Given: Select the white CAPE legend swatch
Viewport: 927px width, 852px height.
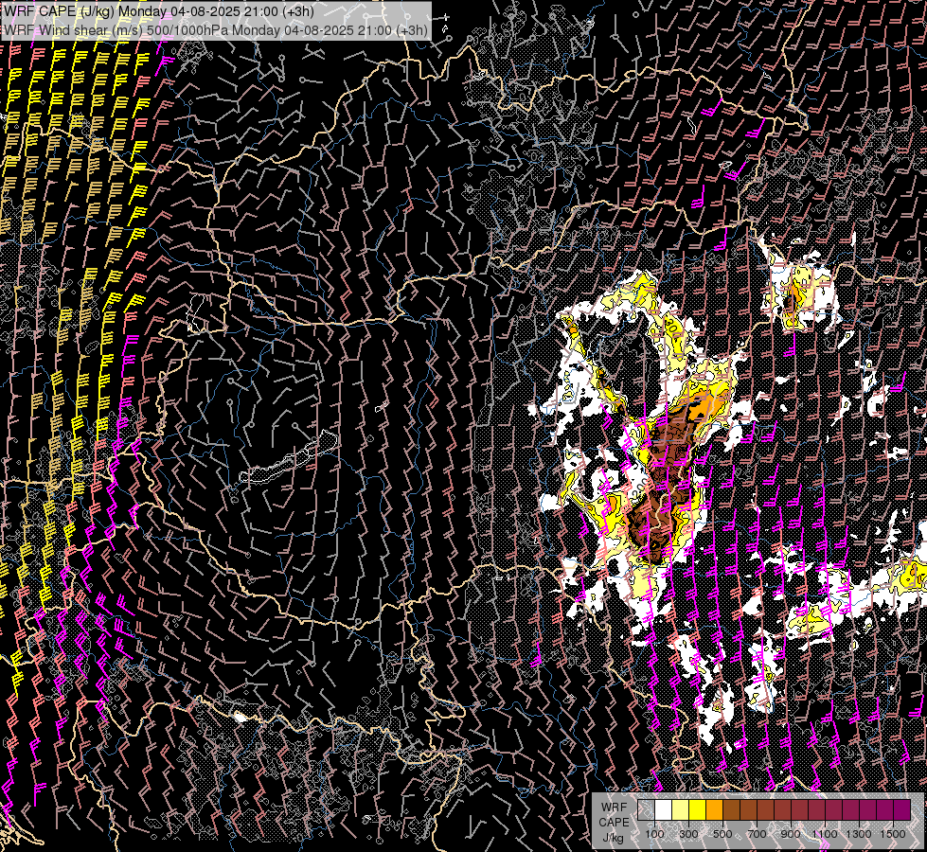Looking at the screenshot, I should tap(663, 809).
